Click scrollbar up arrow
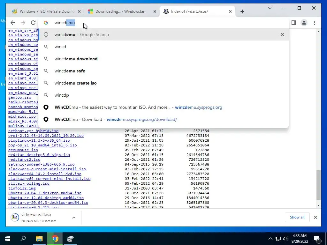This screenshot has width=327, height=245. [x=318, y=32]
